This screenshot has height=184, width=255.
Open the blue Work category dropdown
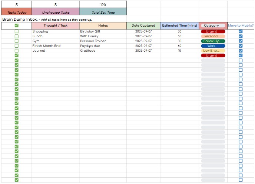click(213, 46)
